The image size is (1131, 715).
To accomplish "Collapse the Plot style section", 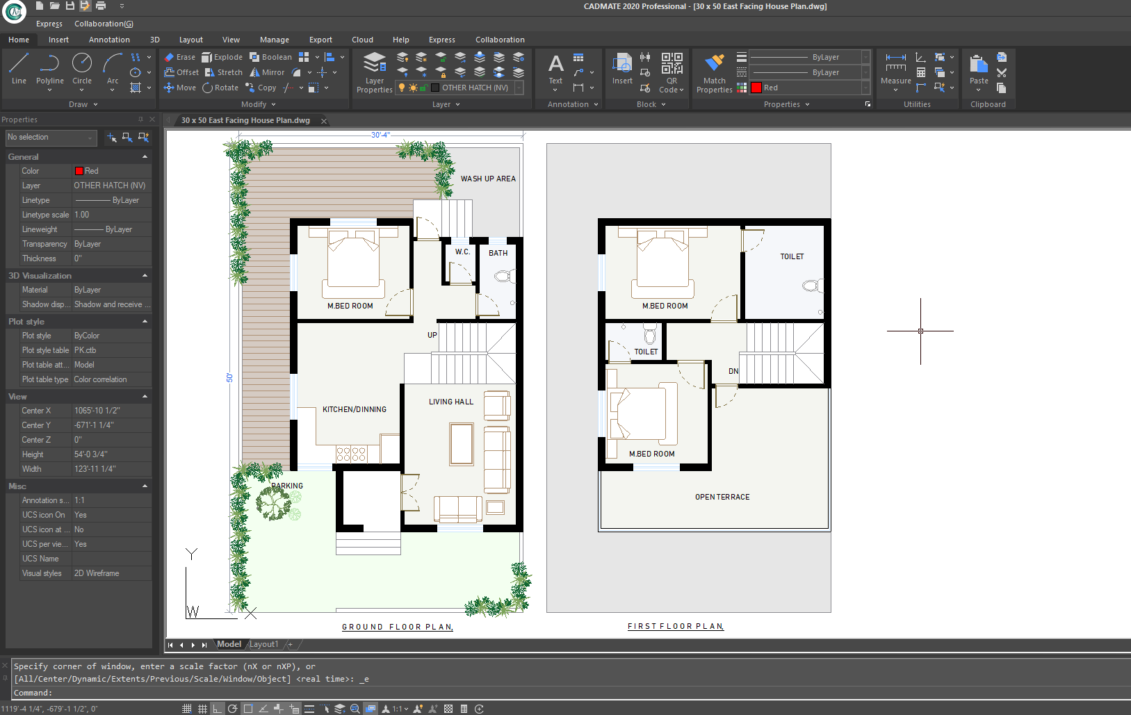I will pyautogui.click(x=145, y=322).
